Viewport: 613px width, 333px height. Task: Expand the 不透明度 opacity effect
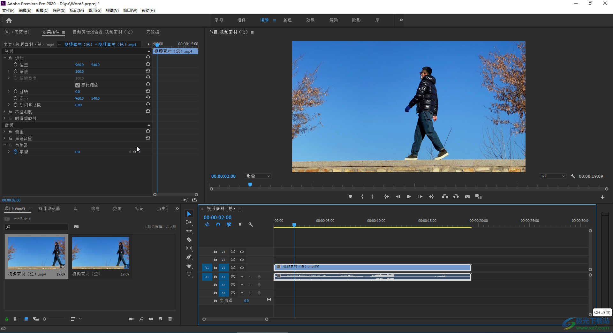point(5,112)
